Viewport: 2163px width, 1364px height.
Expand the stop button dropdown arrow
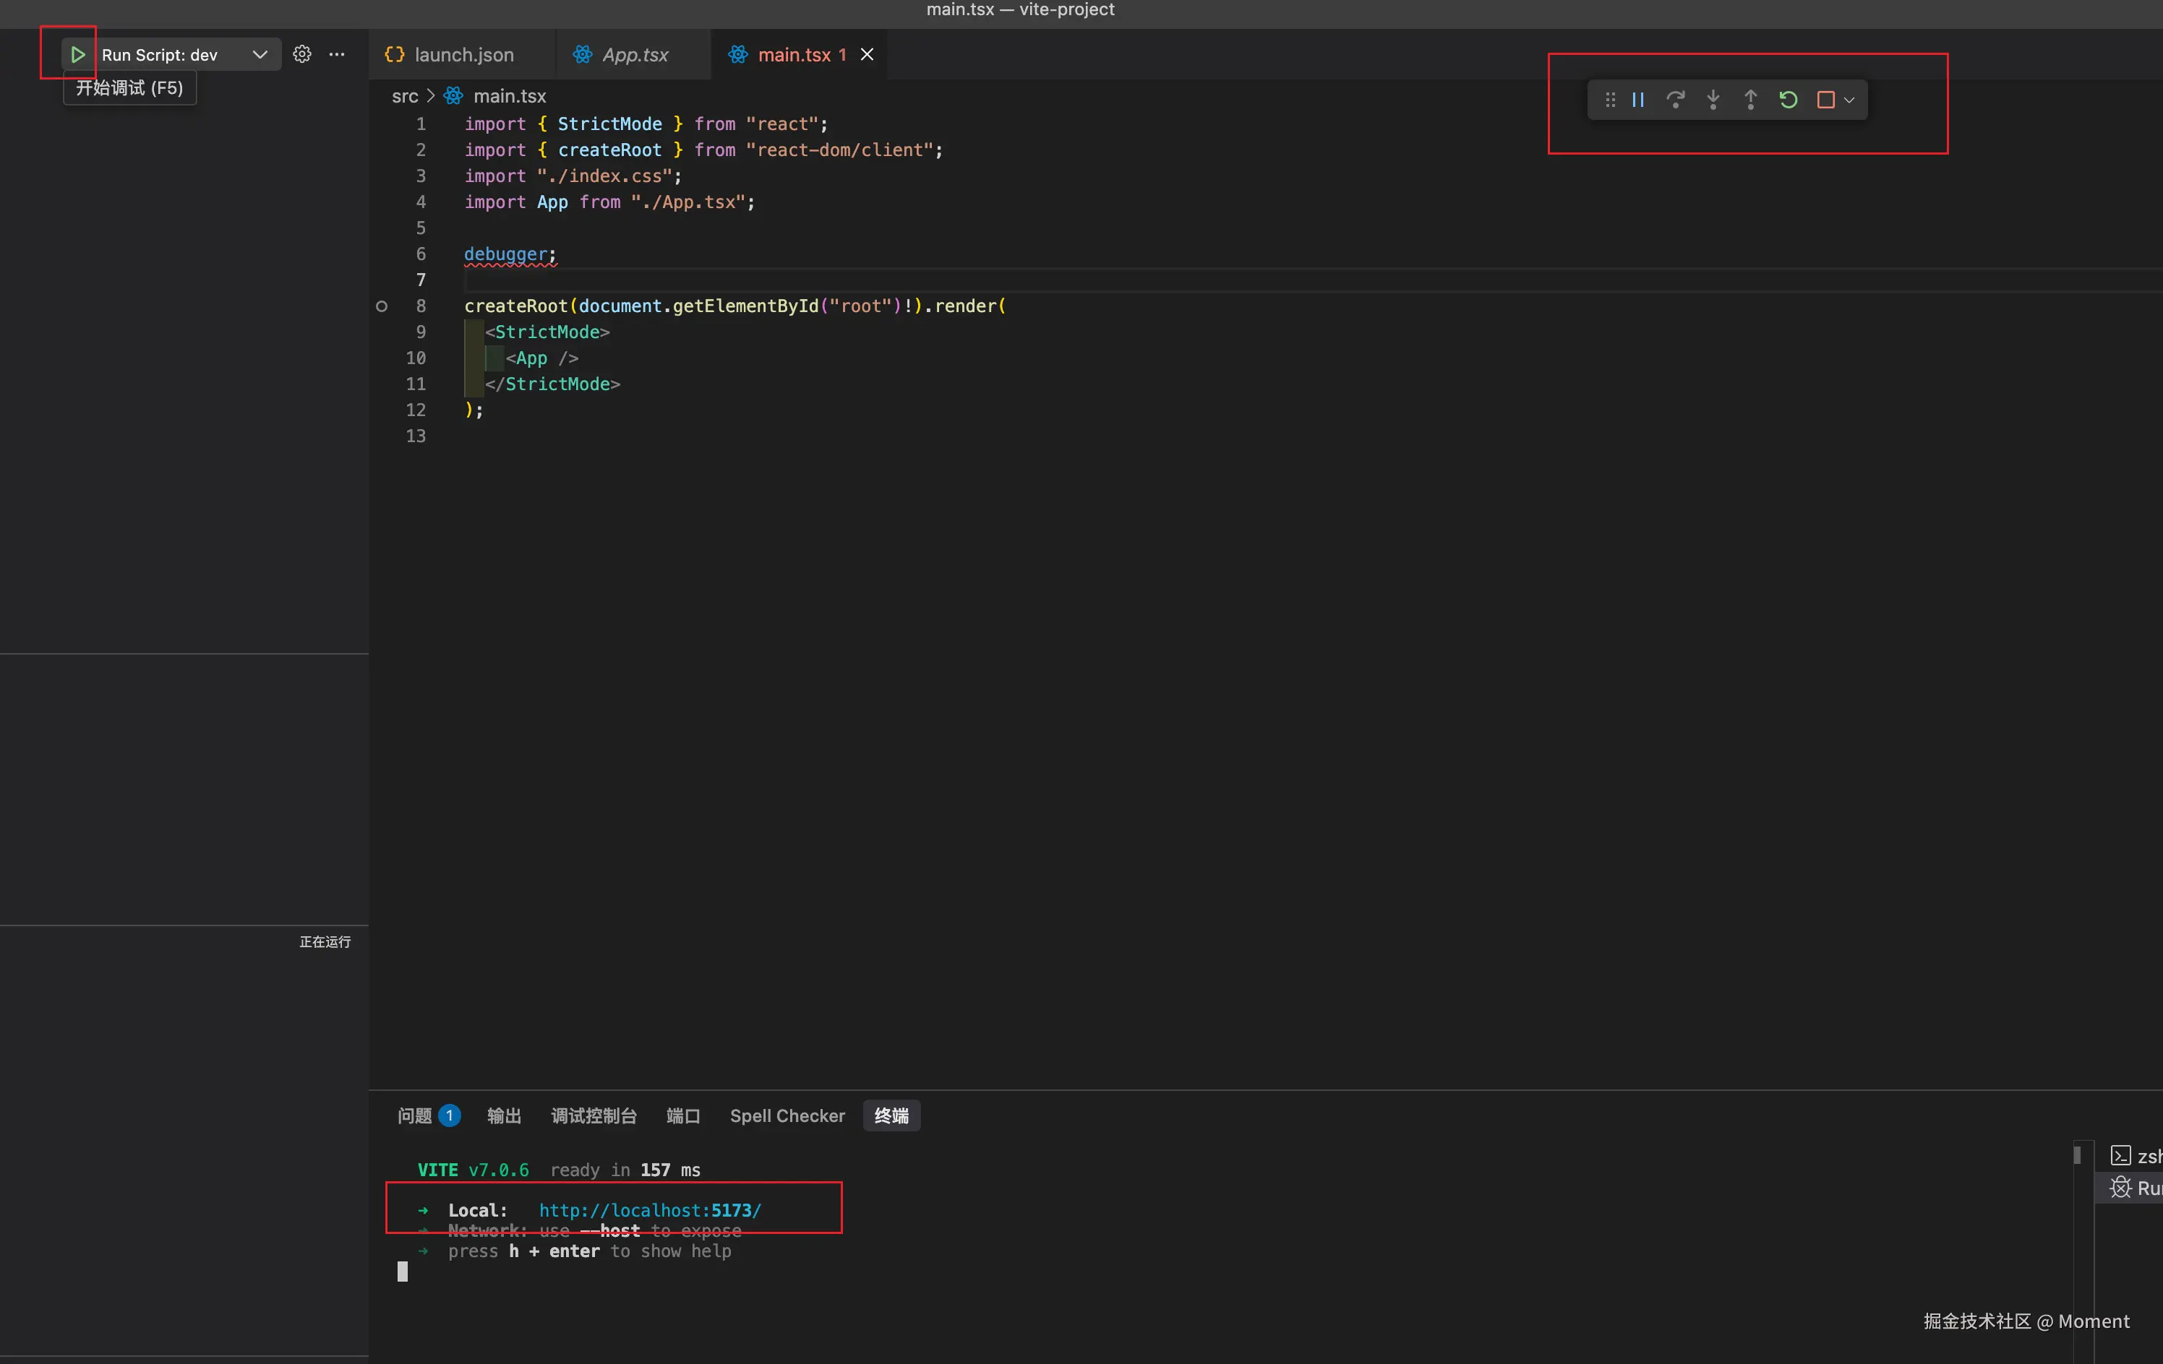1849,100
